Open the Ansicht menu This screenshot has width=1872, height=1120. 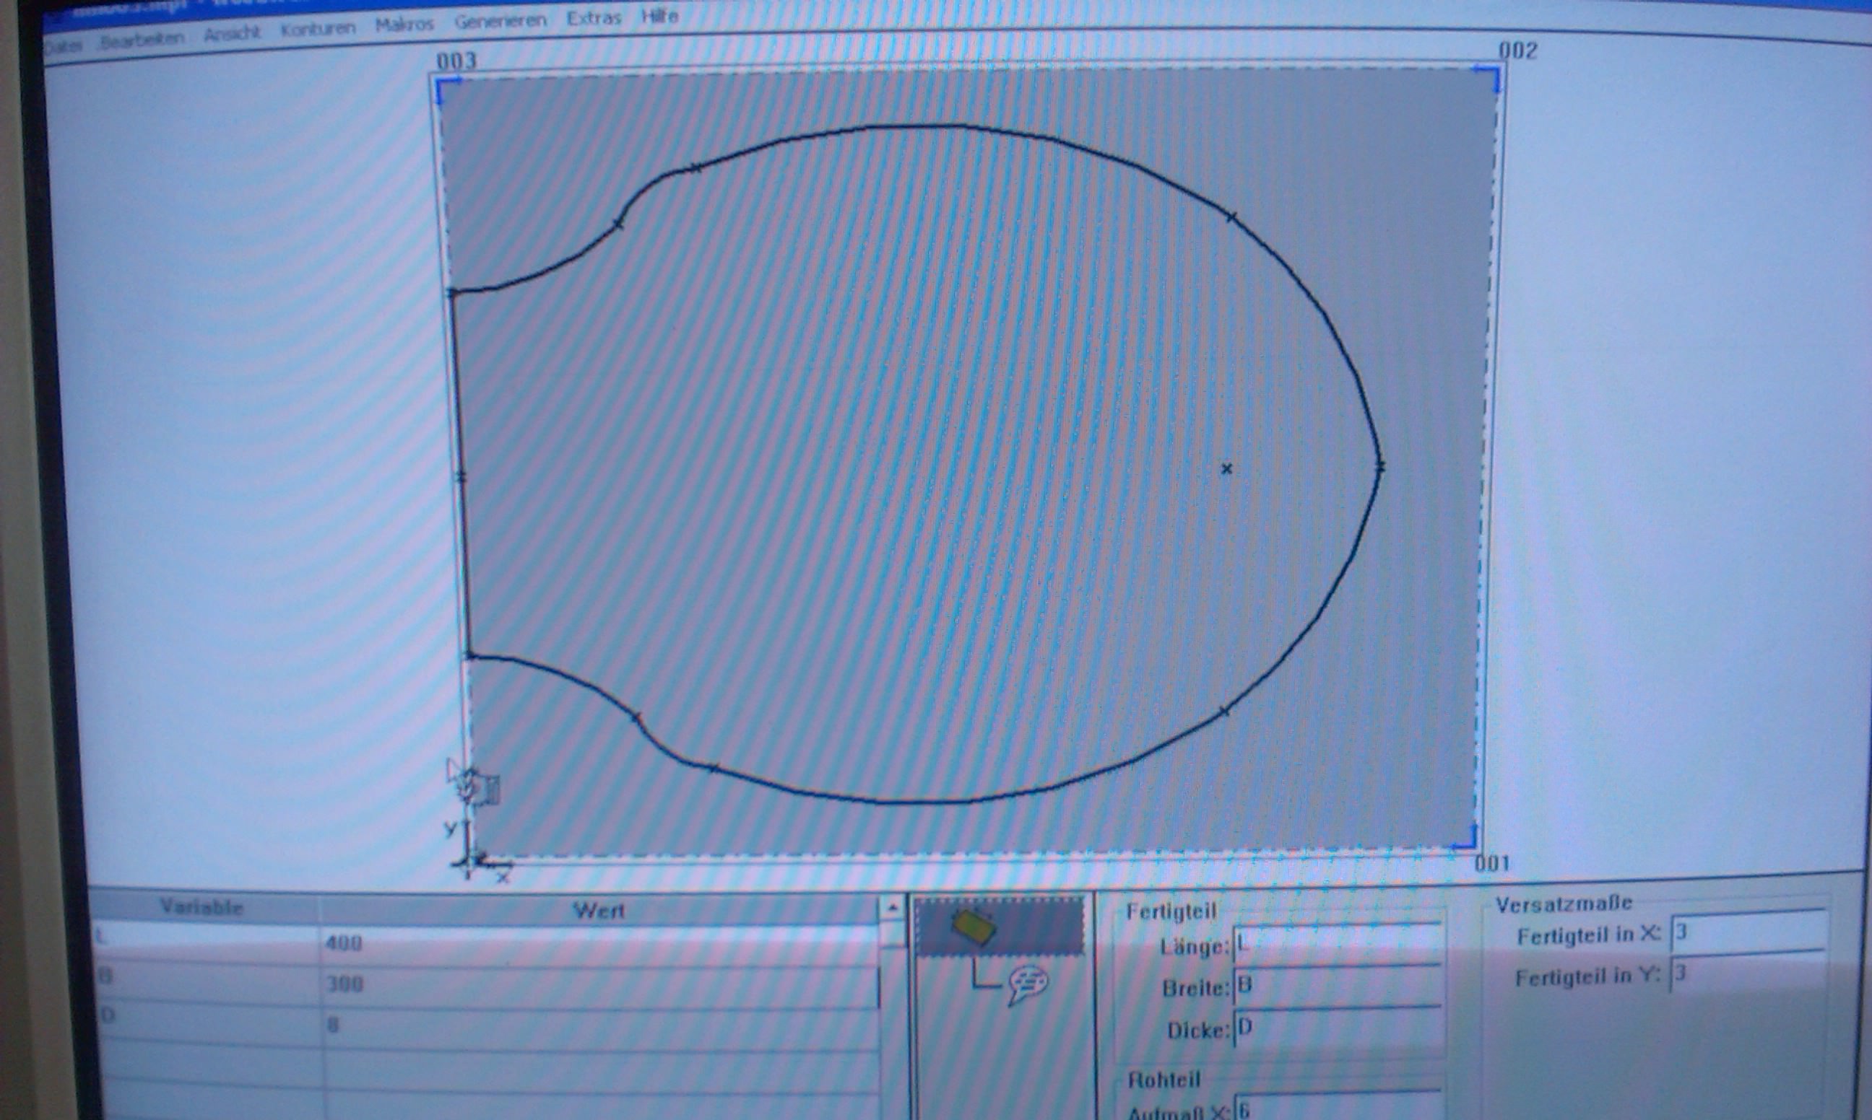pos(232,33)
